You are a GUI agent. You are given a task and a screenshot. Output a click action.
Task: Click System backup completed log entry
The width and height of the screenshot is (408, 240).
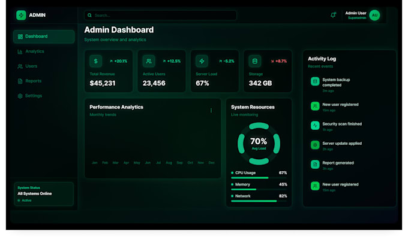pos(349,85)
